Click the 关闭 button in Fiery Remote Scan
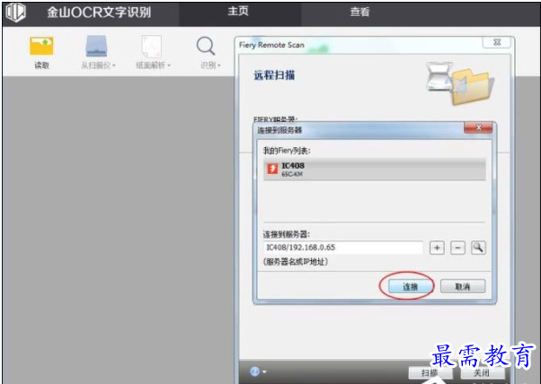 [482, 372]
